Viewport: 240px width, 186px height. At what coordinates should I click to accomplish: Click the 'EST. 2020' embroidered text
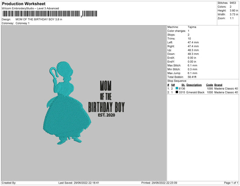pos(106,115)
